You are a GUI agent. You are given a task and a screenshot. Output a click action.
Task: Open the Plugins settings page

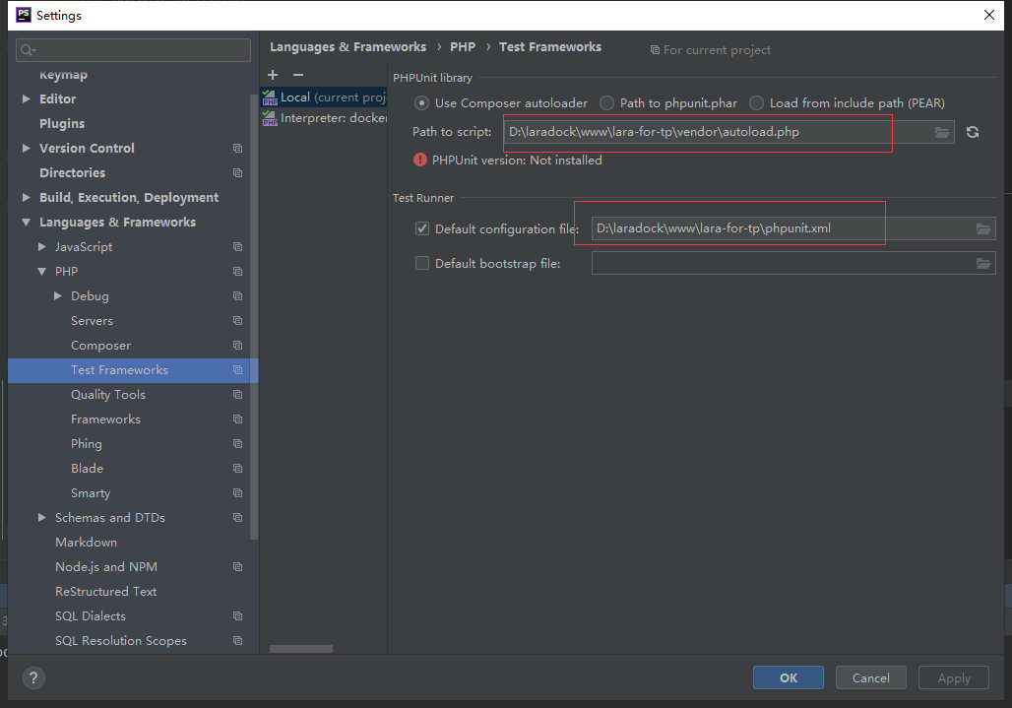coord(62,123)
